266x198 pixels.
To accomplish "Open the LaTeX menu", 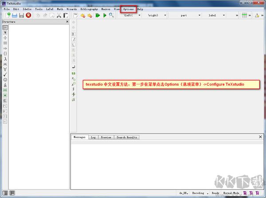I will point(50,9).
